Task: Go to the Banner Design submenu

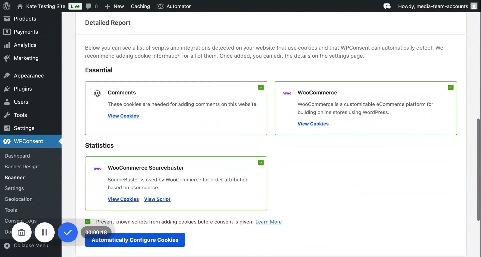Action: click(22, 167)
